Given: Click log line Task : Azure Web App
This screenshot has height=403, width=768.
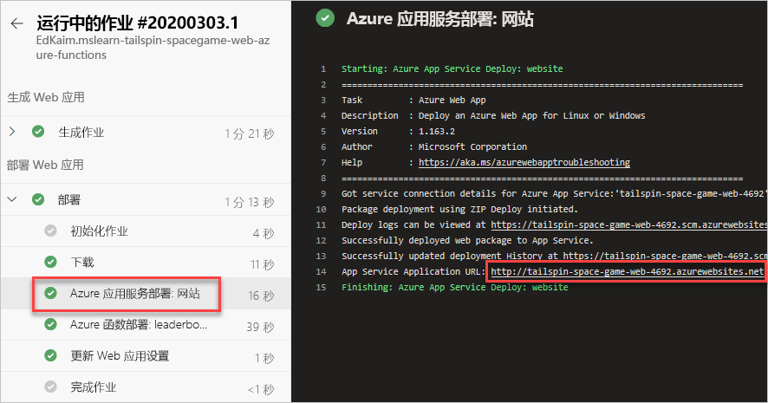Looking at the screenshot, I should tap(413, 100).
